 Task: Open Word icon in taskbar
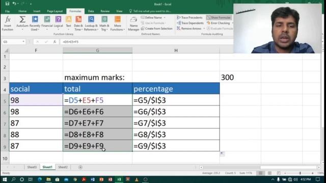[x=93, y=179]
